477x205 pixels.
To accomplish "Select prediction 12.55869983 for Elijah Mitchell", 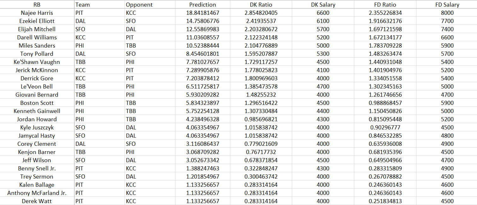I will point(203,29).
